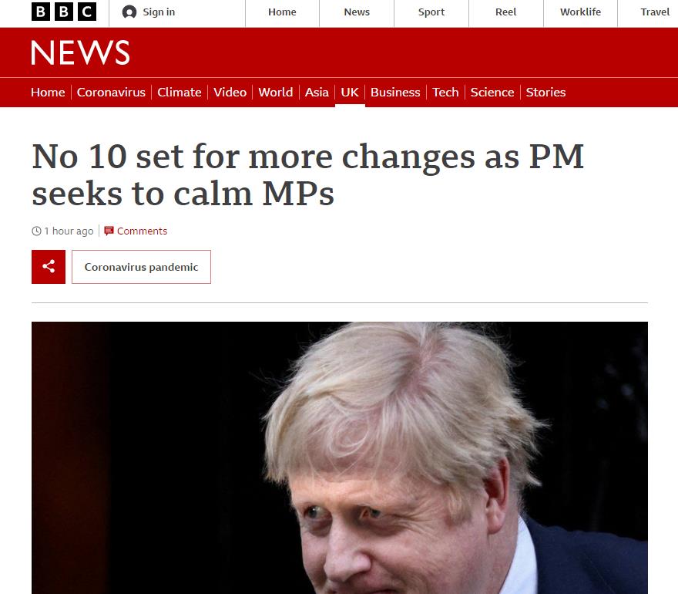Open Worklife in the top navigation
Viewport: 678px width, 594px height.
tap(580, 12)
